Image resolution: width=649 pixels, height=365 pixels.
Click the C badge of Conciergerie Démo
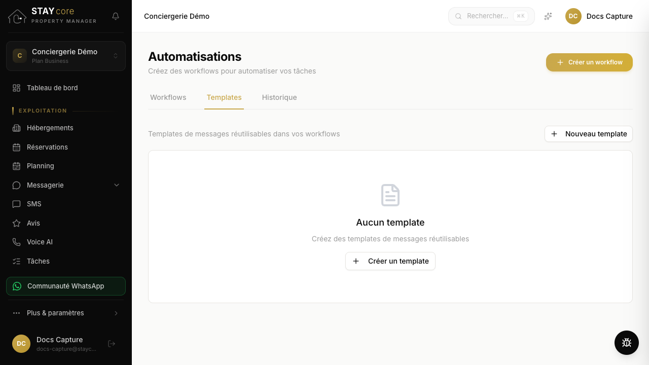click(20, 56)
